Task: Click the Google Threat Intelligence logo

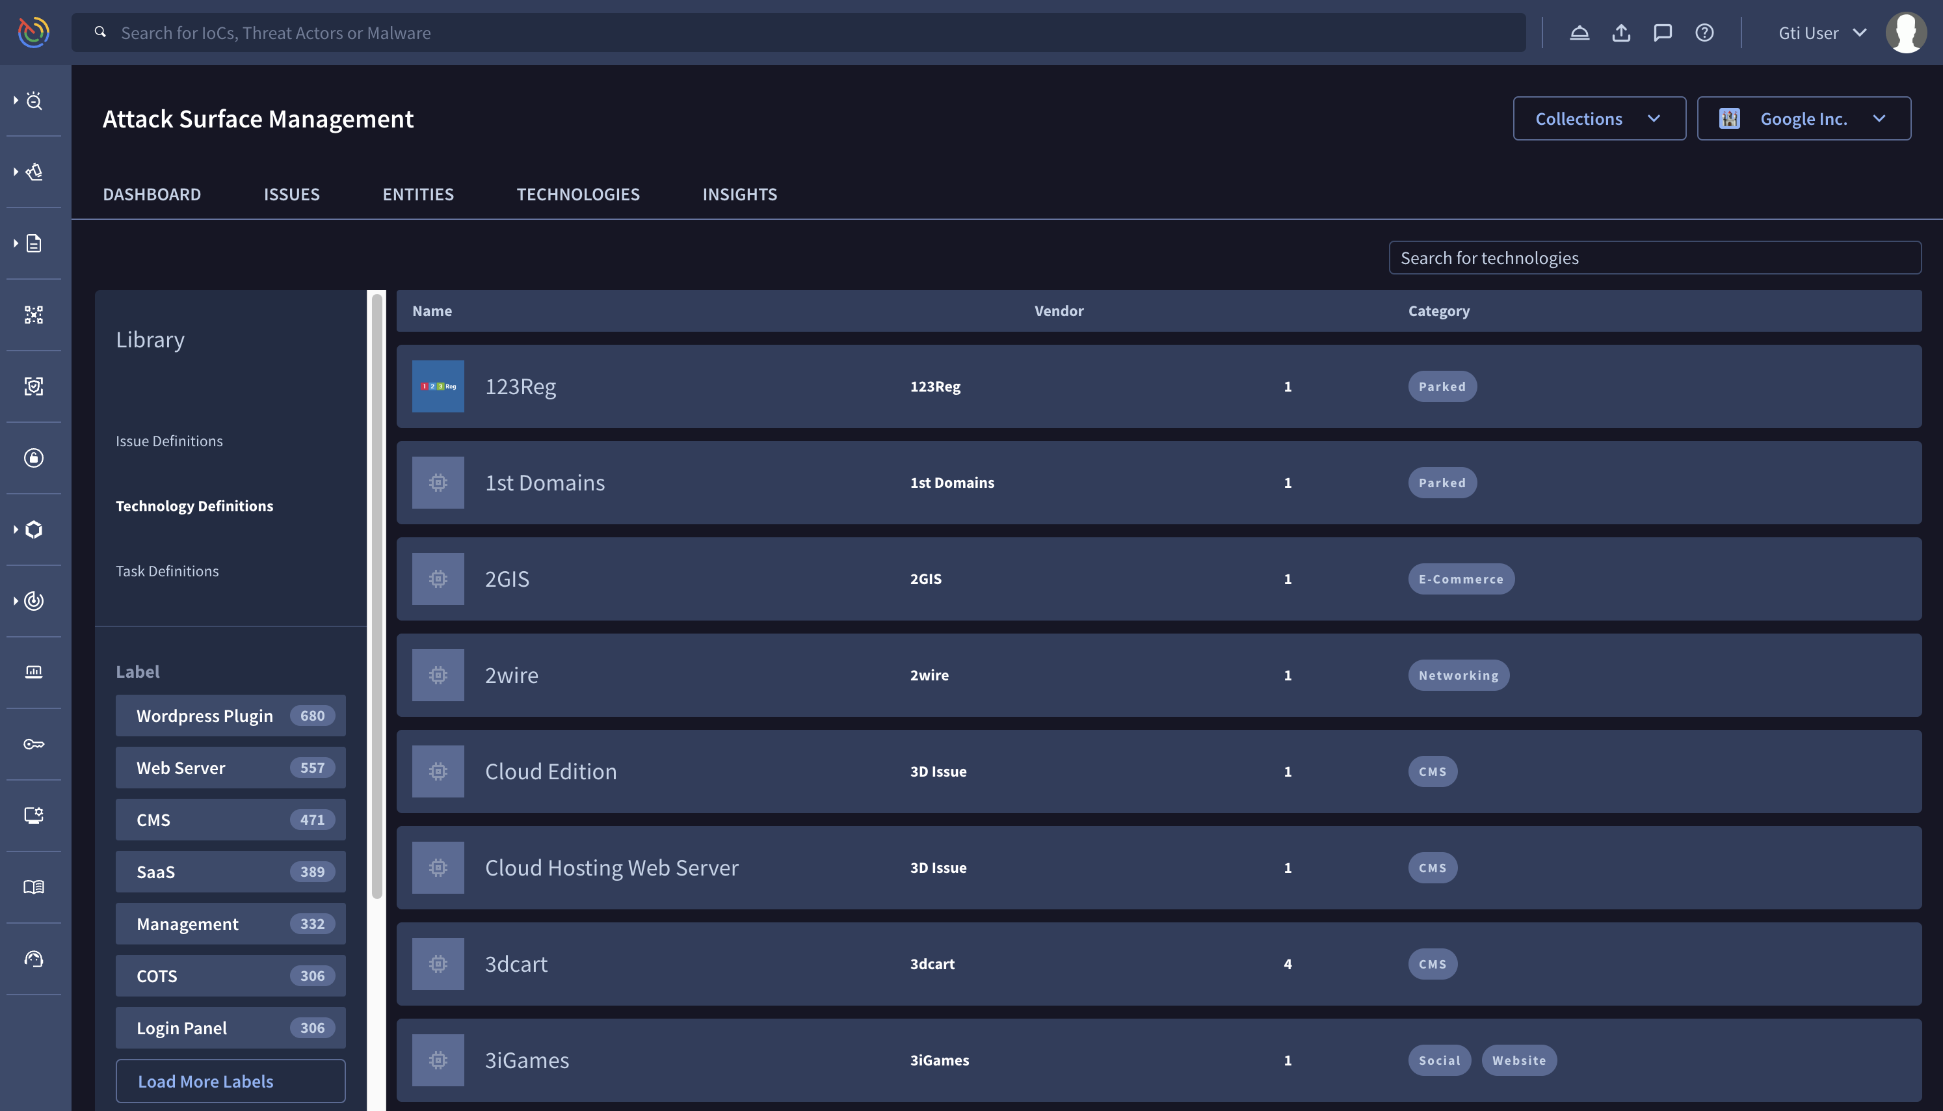Action: (x=34, y=32)
